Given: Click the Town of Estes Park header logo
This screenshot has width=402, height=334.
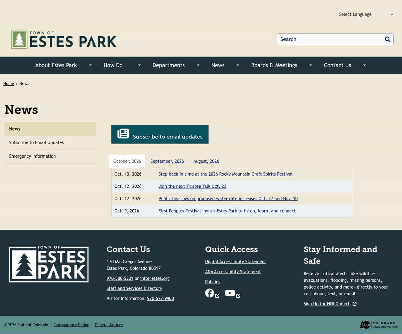Looking at the screenshot, I should [x=64, y=39].
